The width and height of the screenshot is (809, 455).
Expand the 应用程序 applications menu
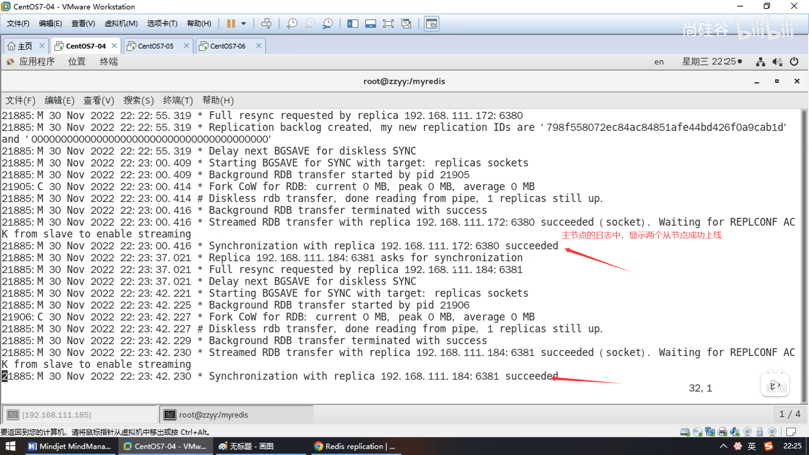click(x=37, y=62)
